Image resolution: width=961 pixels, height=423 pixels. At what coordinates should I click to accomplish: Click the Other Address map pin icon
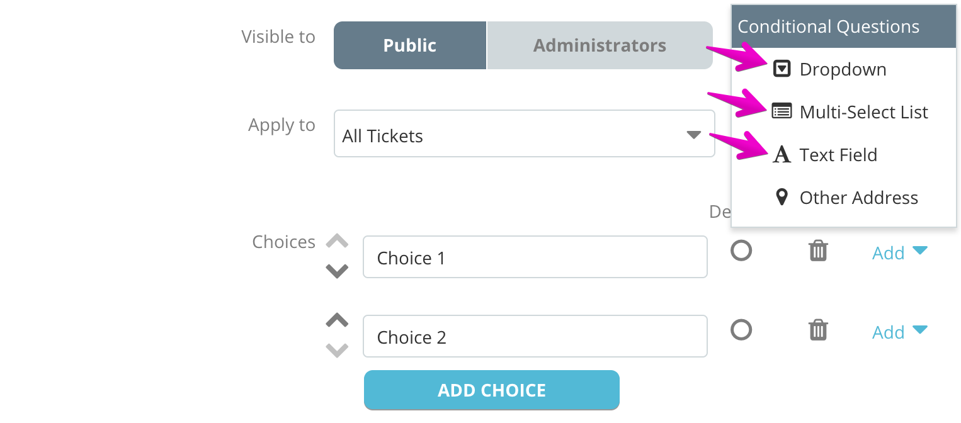(782, 197)
